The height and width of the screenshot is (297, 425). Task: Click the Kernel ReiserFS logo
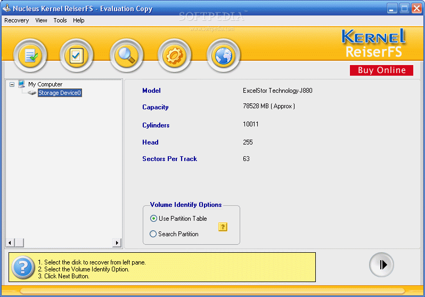pyautogui.click(x=373, y=43)
